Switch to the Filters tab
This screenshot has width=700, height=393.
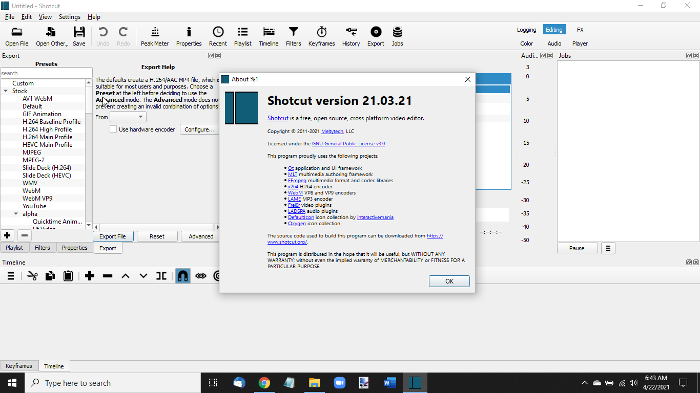43,248
